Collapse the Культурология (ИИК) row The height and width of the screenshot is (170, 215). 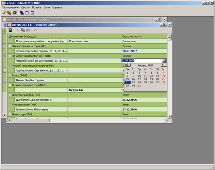pyautogui.click(x=5, y=105)
